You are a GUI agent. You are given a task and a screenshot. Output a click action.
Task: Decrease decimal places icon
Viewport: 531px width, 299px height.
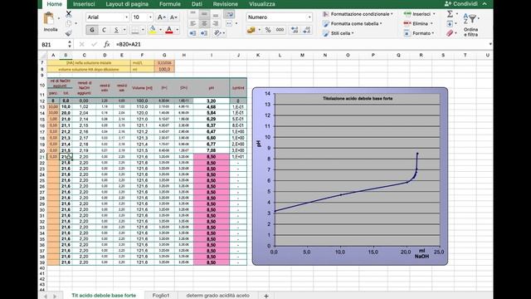[306, 30]
